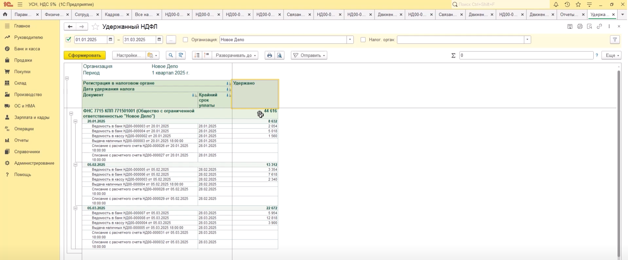
Task: Click the Сформировать button
Action: pyautogui.click(x=85, y=55)
